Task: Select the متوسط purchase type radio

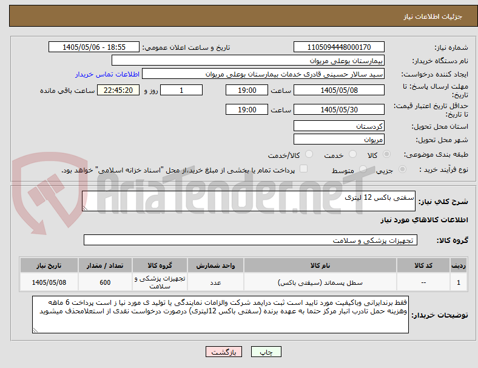Action: pos(363,169)
